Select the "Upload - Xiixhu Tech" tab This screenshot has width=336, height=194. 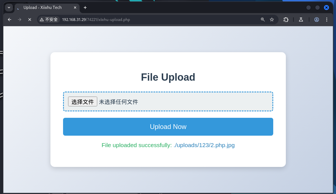click(x=43, y=8)
